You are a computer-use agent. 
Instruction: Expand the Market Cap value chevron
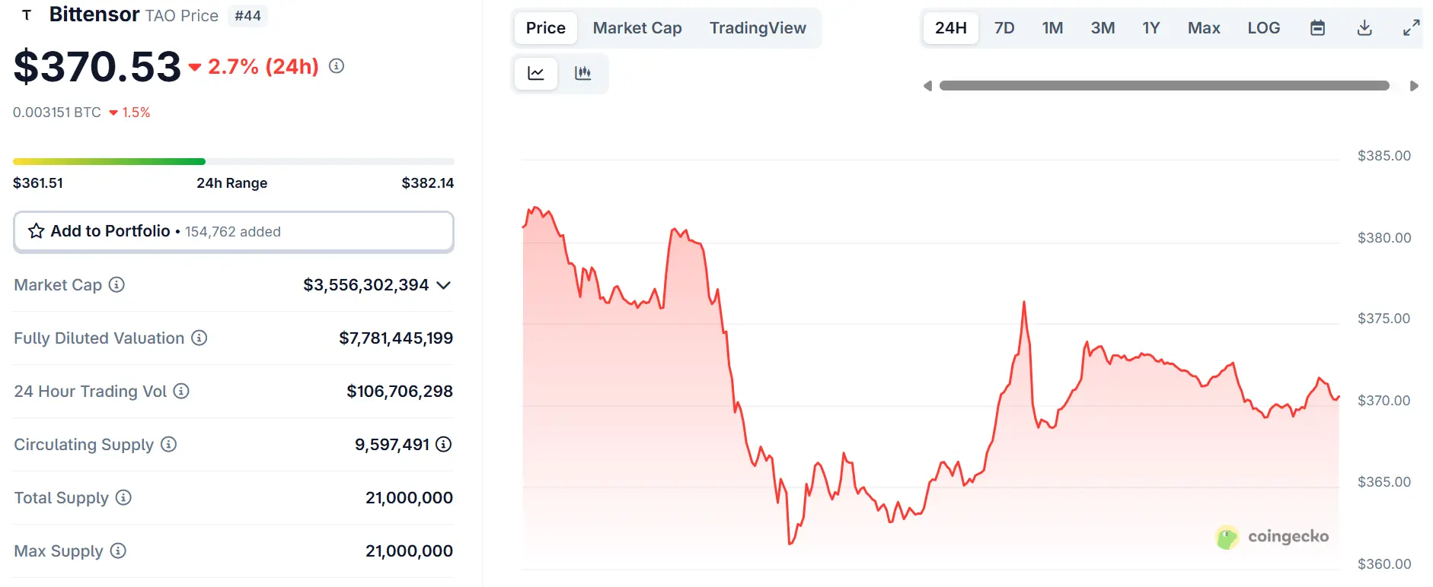444,285
